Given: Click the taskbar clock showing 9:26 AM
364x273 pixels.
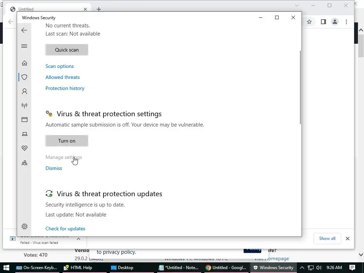Looking at the screenshot, I should 334,268.
